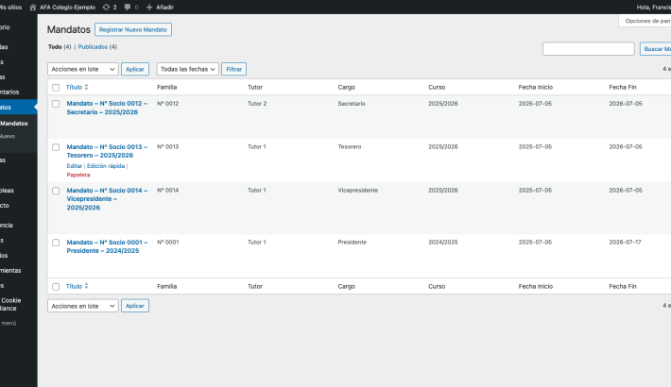Click Edición rápida for Socio 0013 Tesorero
Screen dimensions: 671x387
coord(106,166)
